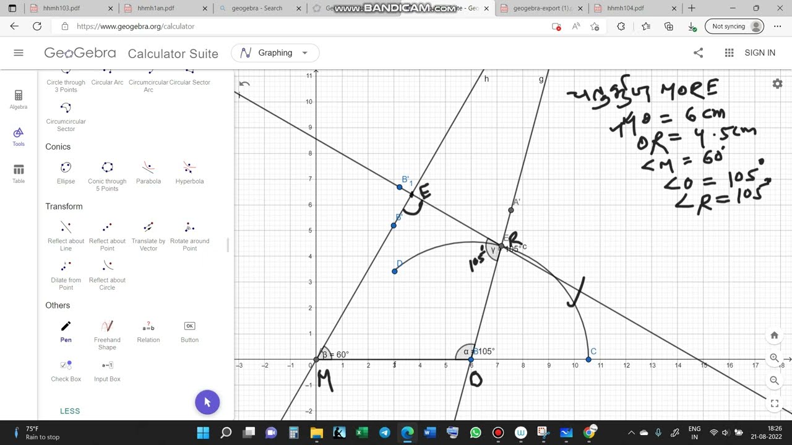
Task: Show hidden system tray icons
Action: (x=631, y=433)
